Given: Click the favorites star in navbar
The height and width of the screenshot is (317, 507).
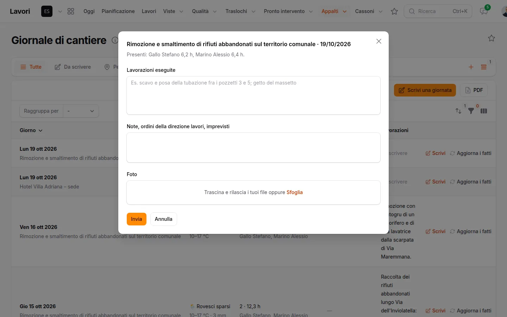Looking at the screenshot, I should (394, 11).
